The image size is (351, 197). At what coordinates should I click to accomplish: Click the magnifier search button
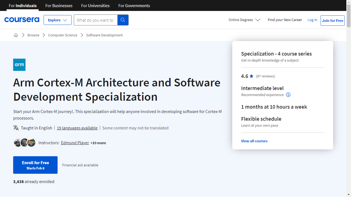click(x=123, y=20)
